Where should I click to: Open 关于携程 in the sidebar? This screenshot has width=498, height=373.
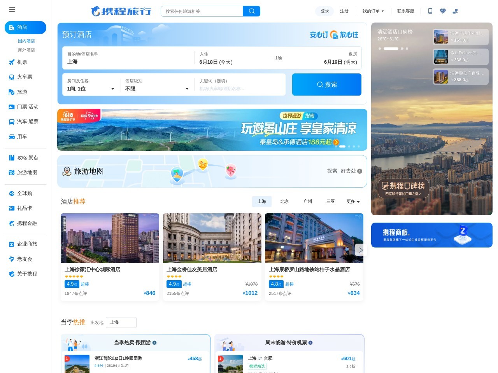25,274
